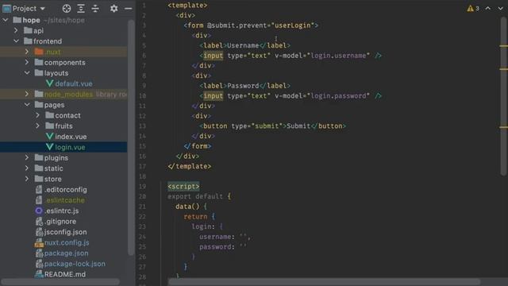This screenshot has height=286, width=508.
Task: Click the editor horizontal scrollbar
Action: (324, 282)
